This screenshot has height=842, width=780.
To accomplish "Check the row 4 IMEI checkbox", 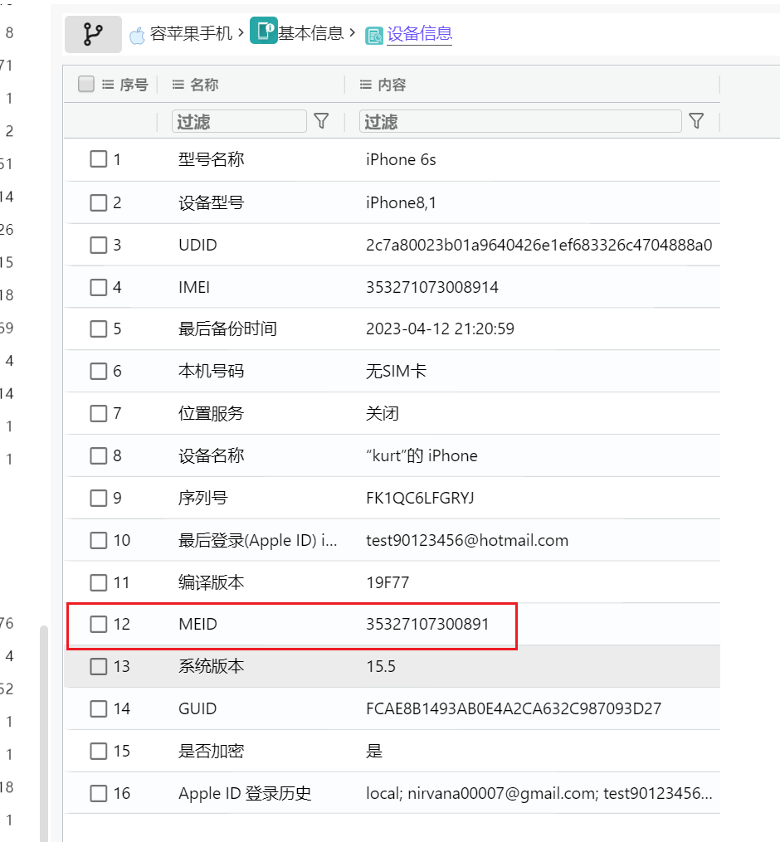I will 98,287.
